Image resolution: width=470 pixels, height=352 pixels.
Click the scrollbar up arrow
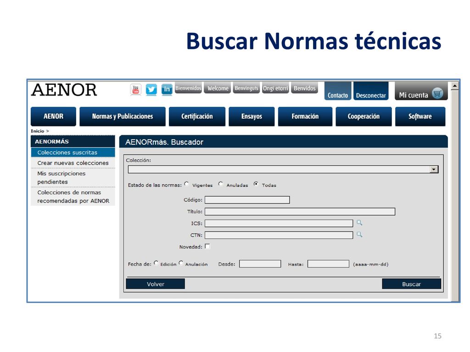click(x=455, y=86)
